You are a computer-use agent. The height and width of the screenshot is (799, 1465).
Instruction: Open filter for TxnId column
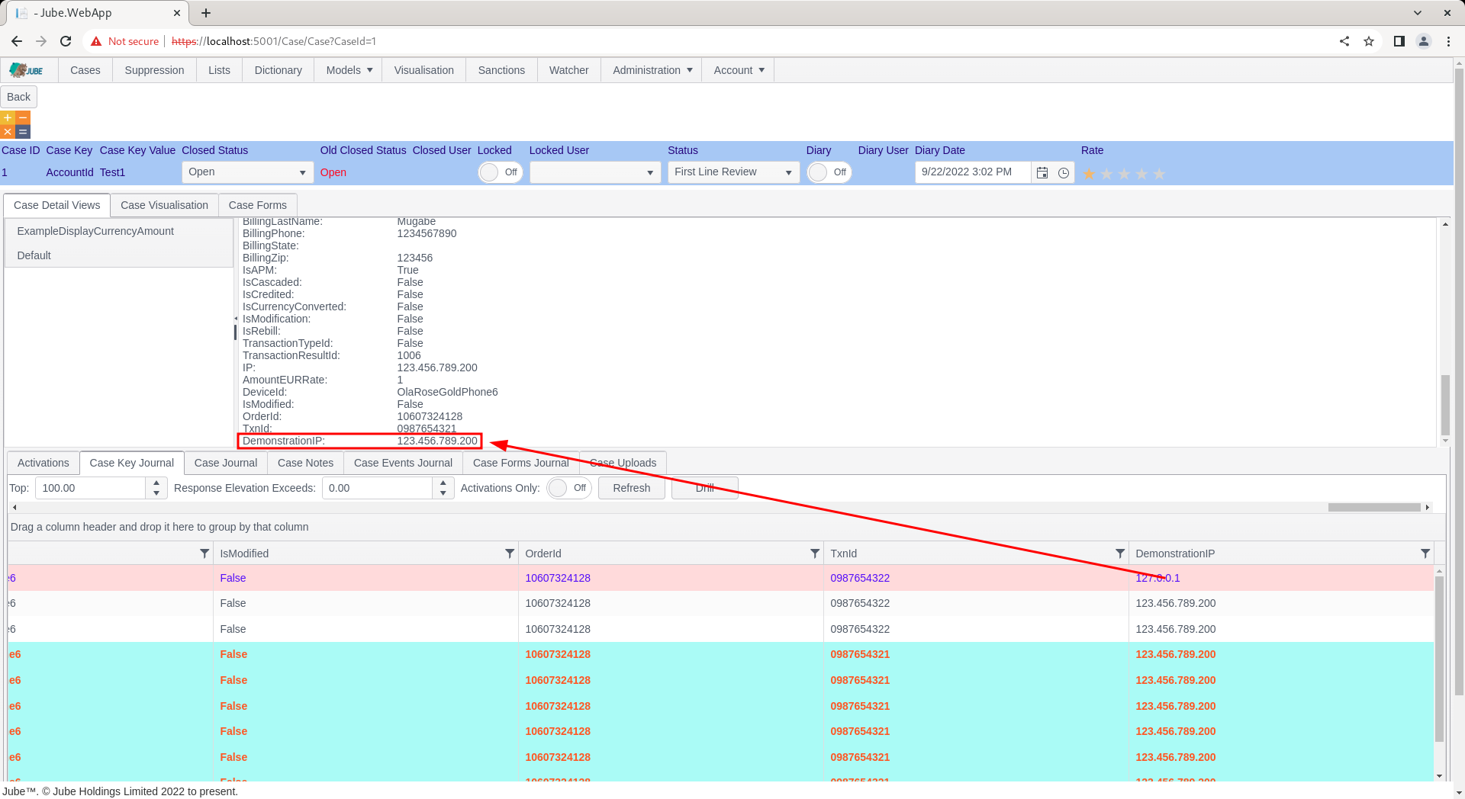pos(1120,554)
